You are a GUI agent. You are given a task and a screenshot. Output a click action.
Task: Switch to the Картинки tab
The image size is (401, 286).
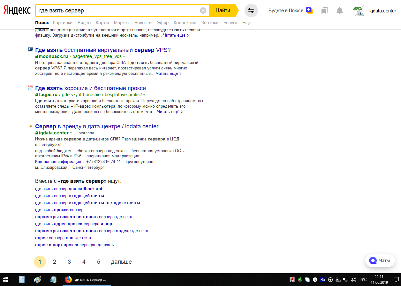coord(63,23)
